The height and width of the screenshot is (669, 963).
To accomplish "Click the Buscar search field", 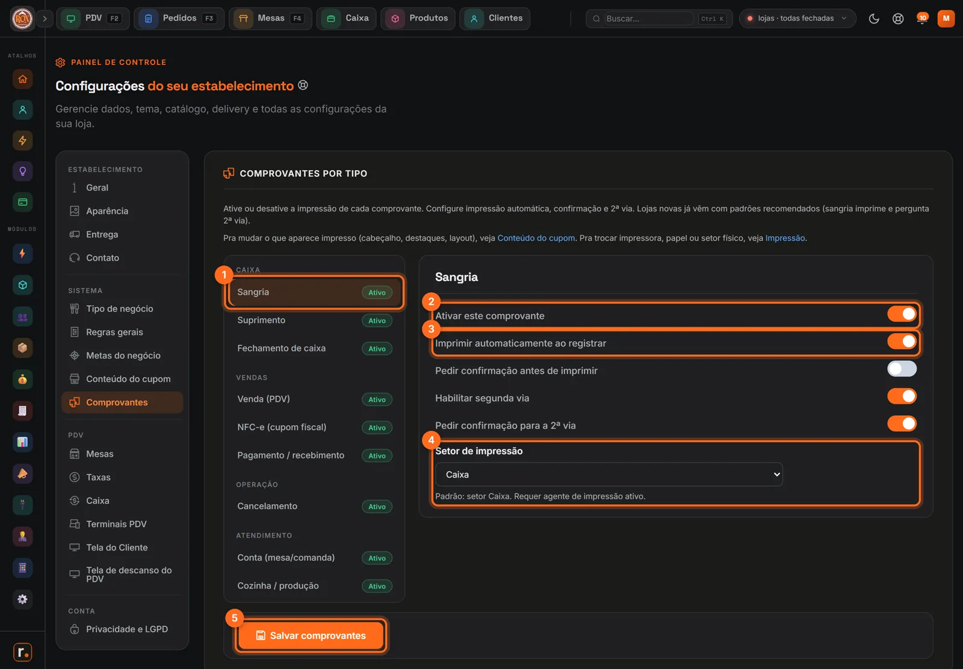I will [650, 19].
